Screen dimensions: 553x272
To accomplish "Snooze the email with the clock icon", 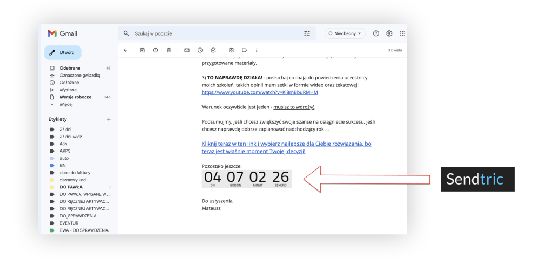I will [200, 50].
